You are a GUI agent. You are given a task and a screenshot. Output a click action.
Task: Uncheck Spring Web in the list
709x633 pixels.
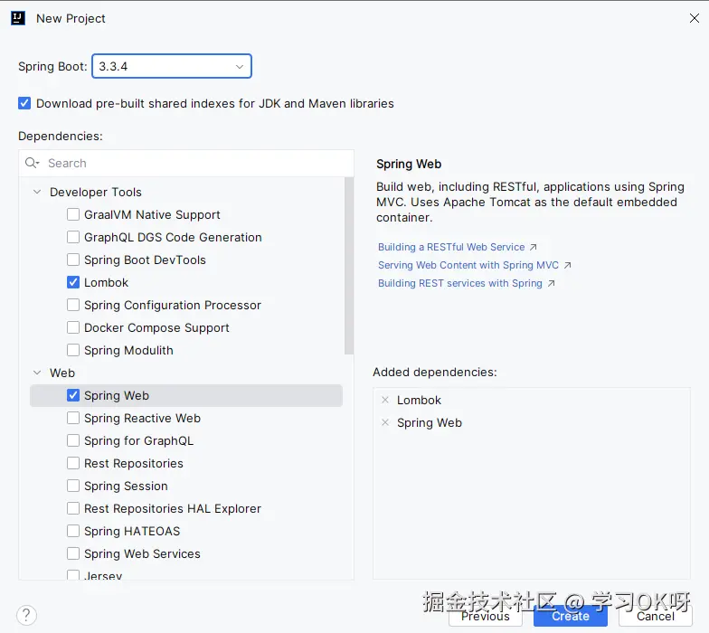(x=73, y=395)
